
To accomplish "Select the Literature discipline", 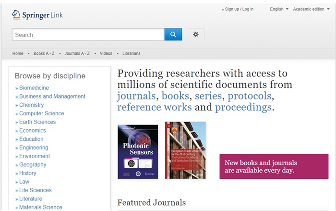I will [x=31, y=199].
